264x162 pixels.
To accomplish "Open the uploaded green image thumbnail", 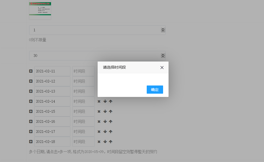I will pos(40,10).
